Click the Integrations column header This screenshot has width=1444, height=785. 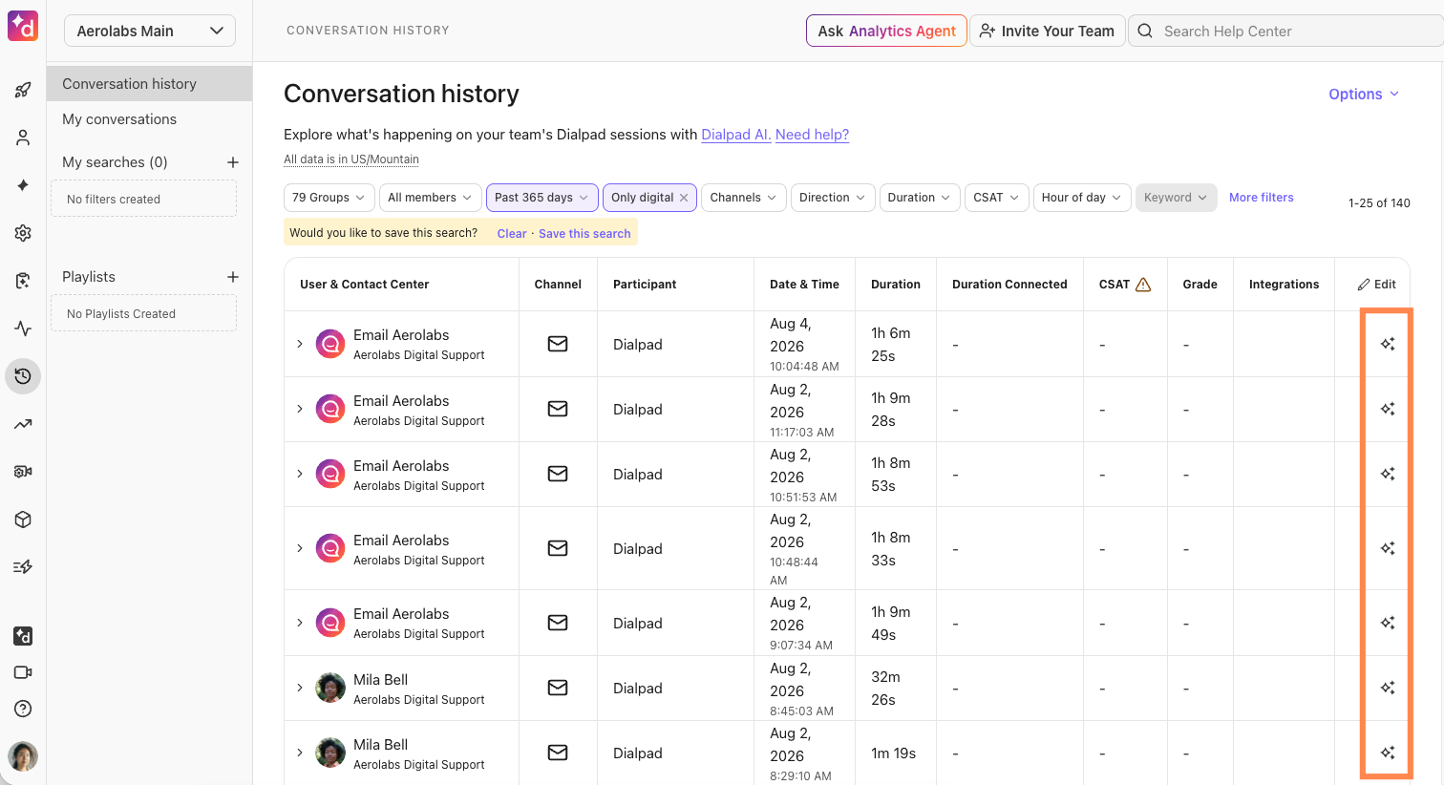pos(1284,285)
